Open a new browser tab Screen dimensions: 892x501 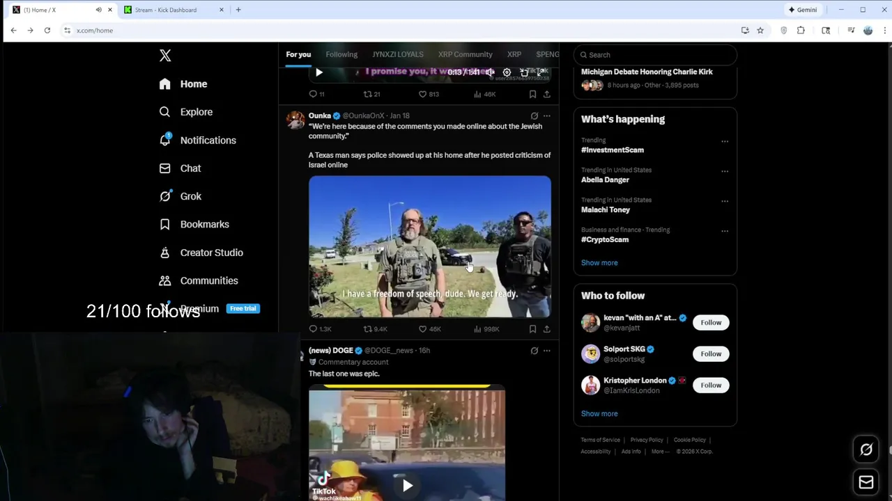click(238, 10)
